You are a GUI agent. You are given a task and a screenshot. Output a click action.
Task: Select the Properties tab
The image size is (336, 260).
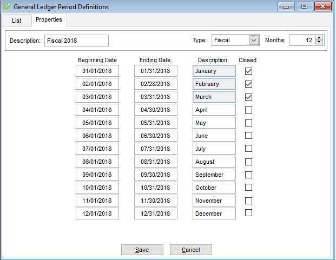pyautogui.click(x=49, y=20)
